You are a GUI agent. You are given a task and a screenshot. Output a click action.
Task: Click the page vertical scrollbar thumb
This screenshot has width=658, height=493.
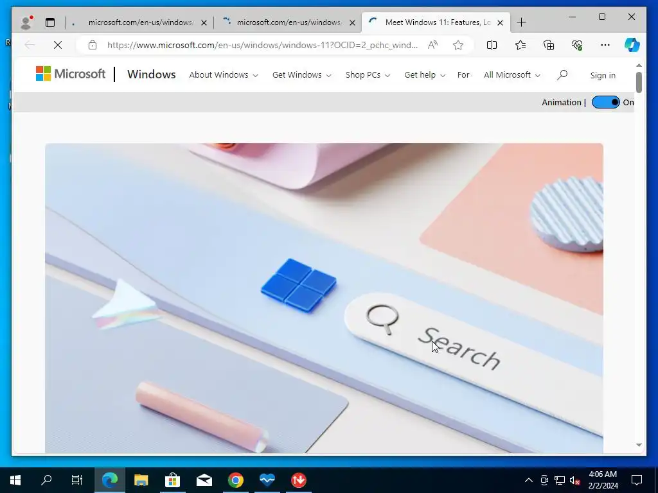(x=639, y=82)
